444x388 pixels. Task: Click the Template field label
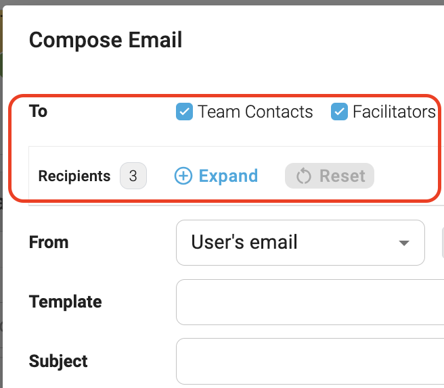[x=65, y=301]
